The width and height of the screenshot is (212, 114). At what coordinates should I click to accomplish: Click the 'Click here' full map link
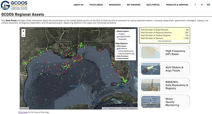click(23, 112)
